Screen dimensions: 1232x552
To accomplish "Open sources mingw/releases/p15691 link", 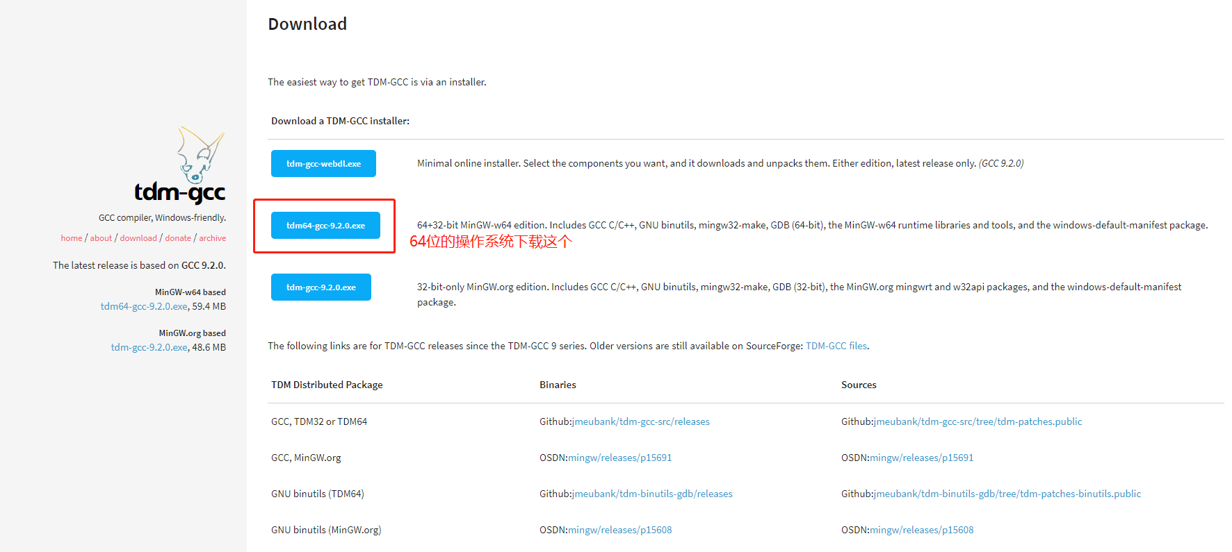I will pos(922,458).
